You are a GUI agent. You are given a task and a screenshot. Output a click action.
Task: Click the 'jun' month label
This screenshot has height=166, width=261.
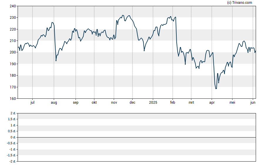253,103
